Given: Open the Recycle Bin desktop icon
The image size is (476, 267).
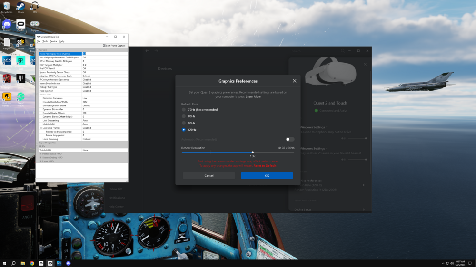Looking at the screenshot, I should click(x=7, y=8).
